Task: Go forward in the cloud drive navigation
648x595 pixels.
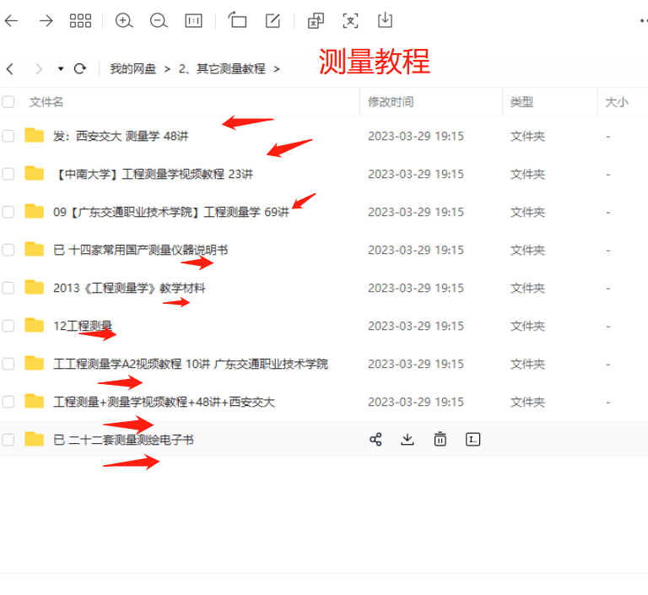Action: pos(39,68)
